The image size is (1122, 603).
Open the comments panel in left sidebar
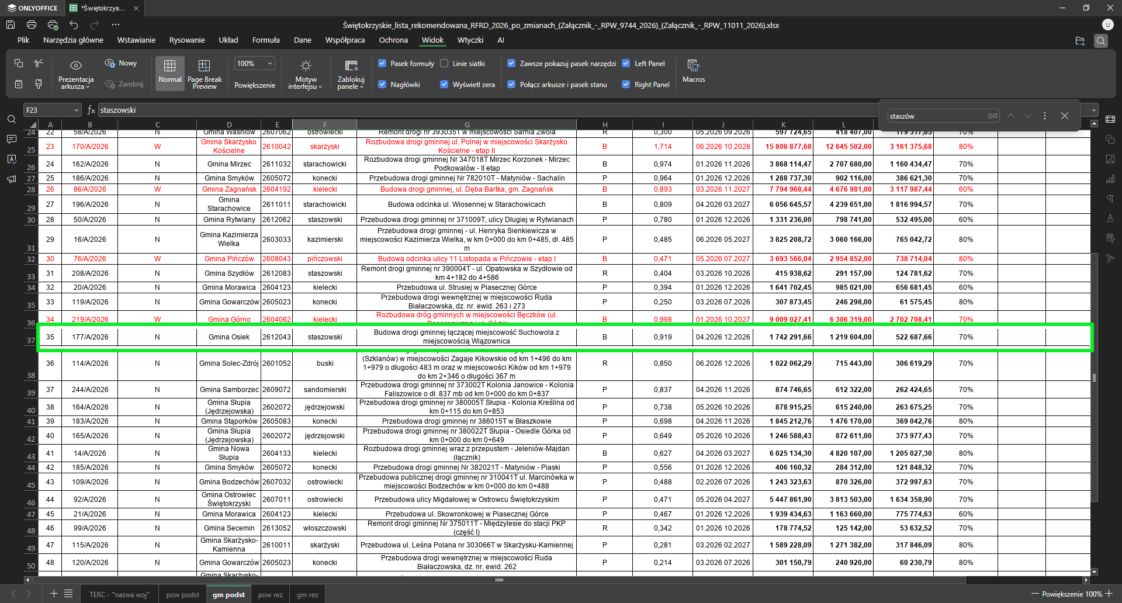(x=11, y=139)
